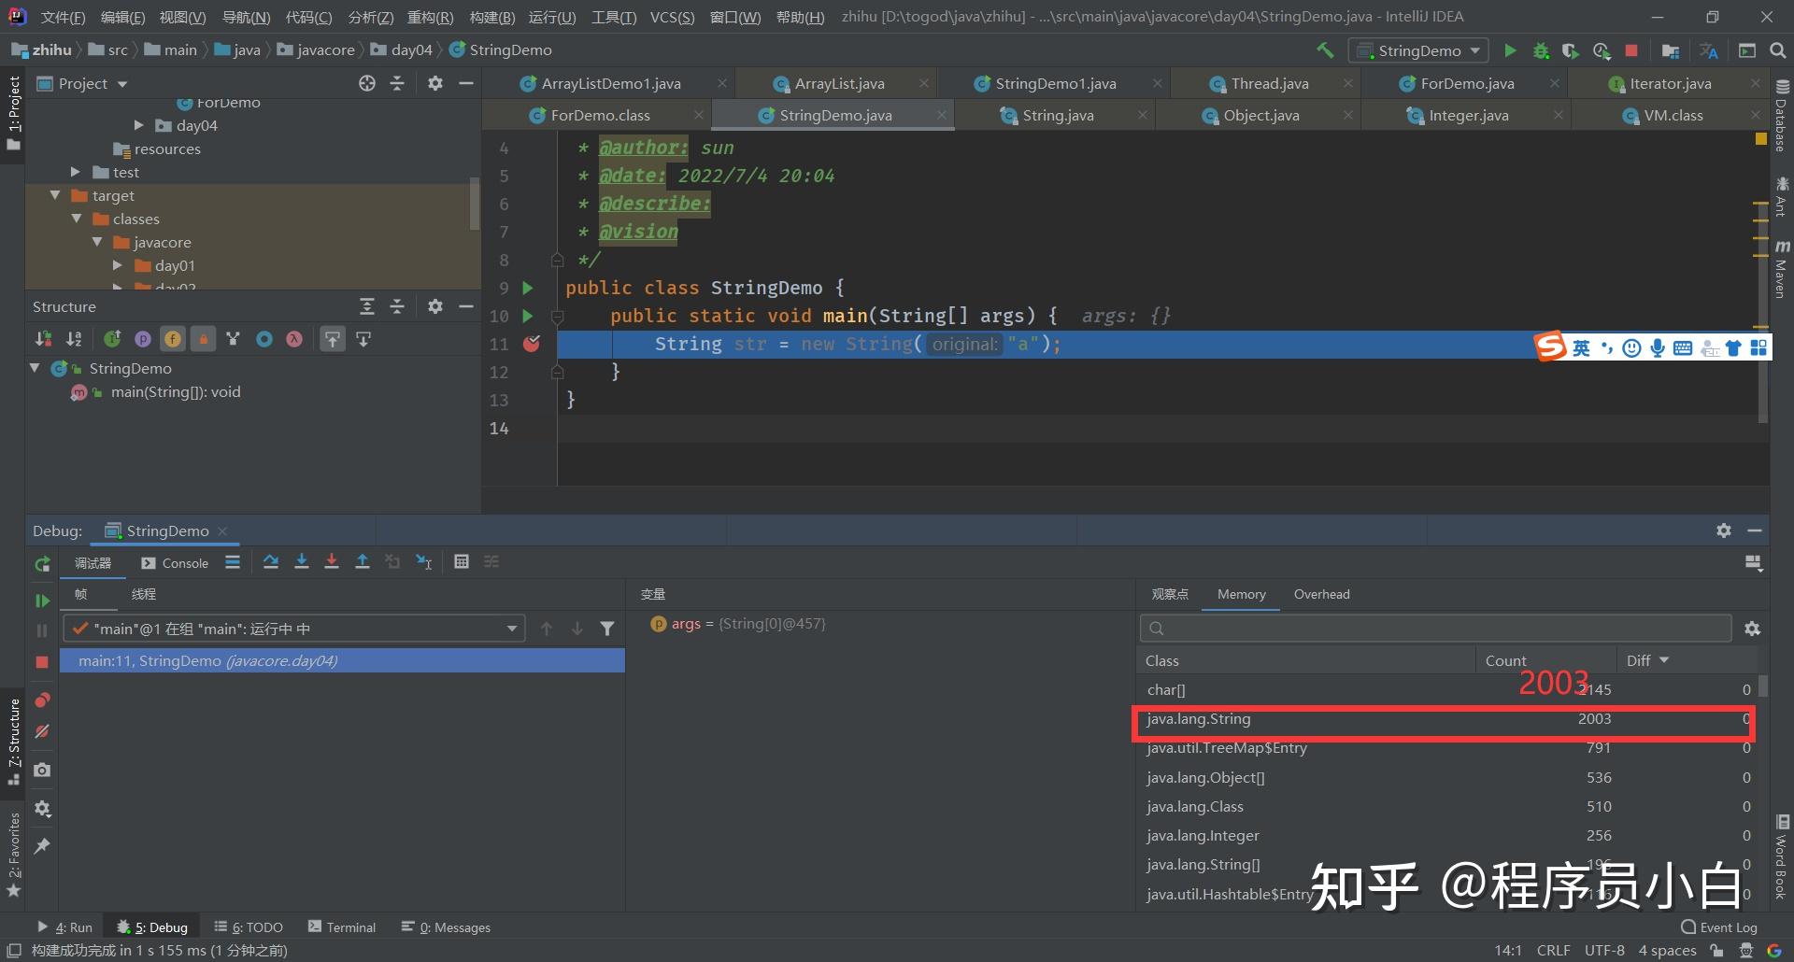Open Structure panel settings gear

[x=434, y=306]
